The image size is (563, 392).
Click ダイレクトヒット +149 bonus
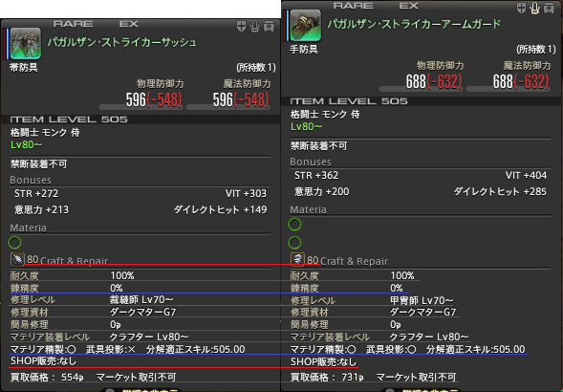pyautogui.click(x=221, y=209)
